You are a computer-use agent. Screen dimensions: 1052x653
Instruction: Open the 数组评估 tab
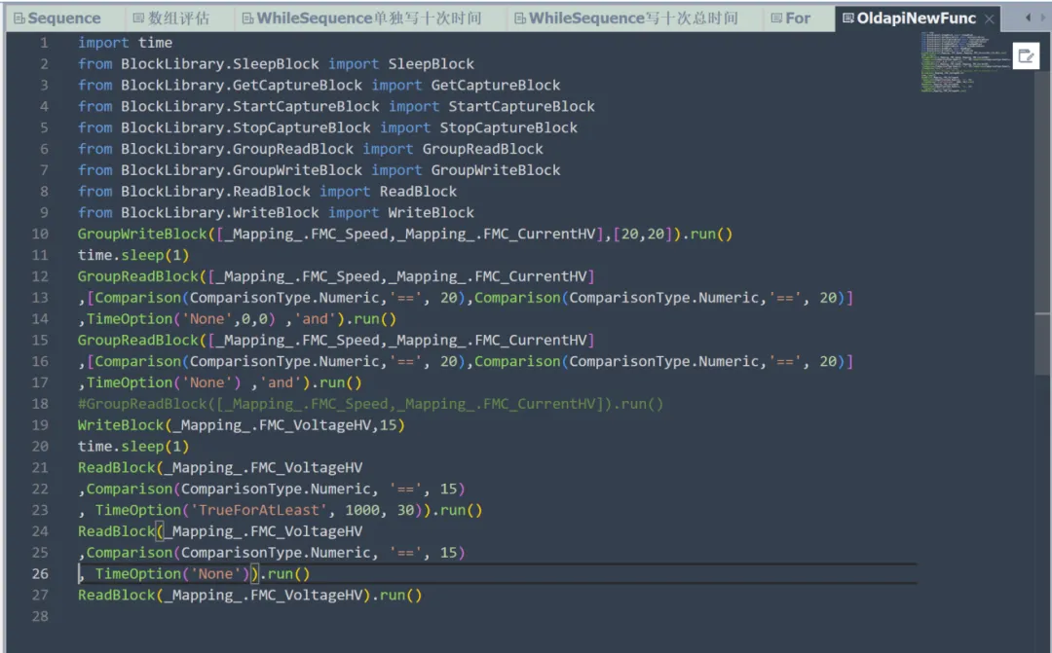171,18
